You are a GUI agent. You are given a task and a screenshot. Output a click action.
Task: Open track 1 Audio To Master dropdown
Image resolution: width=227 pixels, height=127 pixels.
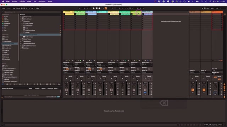68,72
